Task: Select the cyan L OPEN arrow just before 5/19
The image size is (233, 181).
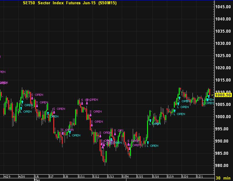Action: [x=174, y=110]
